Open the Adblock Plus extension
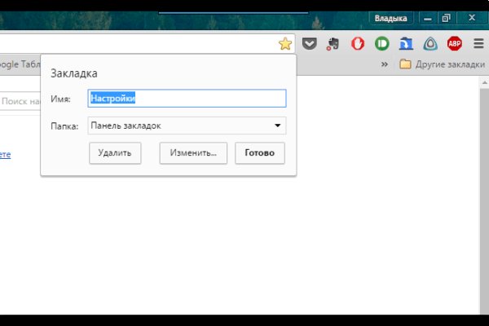The image size is (489, 326). [454, 44]
